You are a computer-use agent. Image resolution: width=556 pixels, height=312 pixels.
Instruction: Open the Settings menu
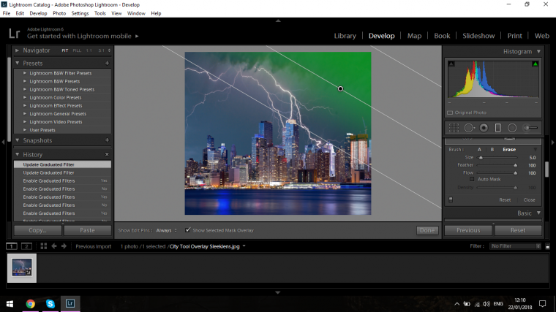tap(80, 13)
